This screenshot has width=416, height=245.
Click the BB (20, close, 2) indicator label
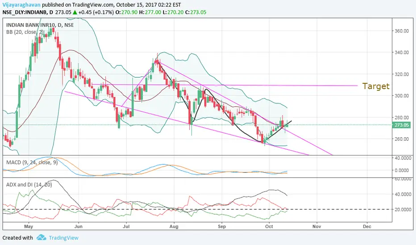coord(25,32)
